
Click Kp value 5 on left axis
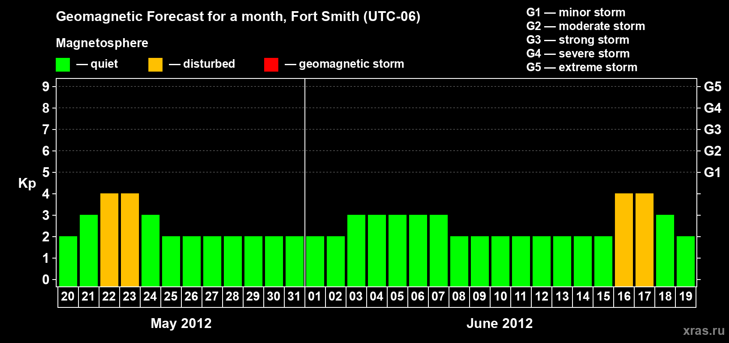point(46,172)
